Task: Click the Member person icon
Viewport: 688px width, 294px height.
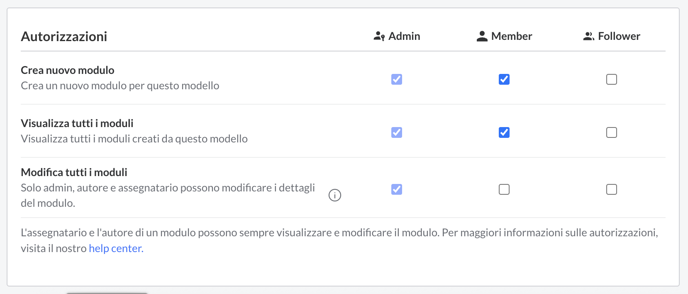Action: coord(481,36)
